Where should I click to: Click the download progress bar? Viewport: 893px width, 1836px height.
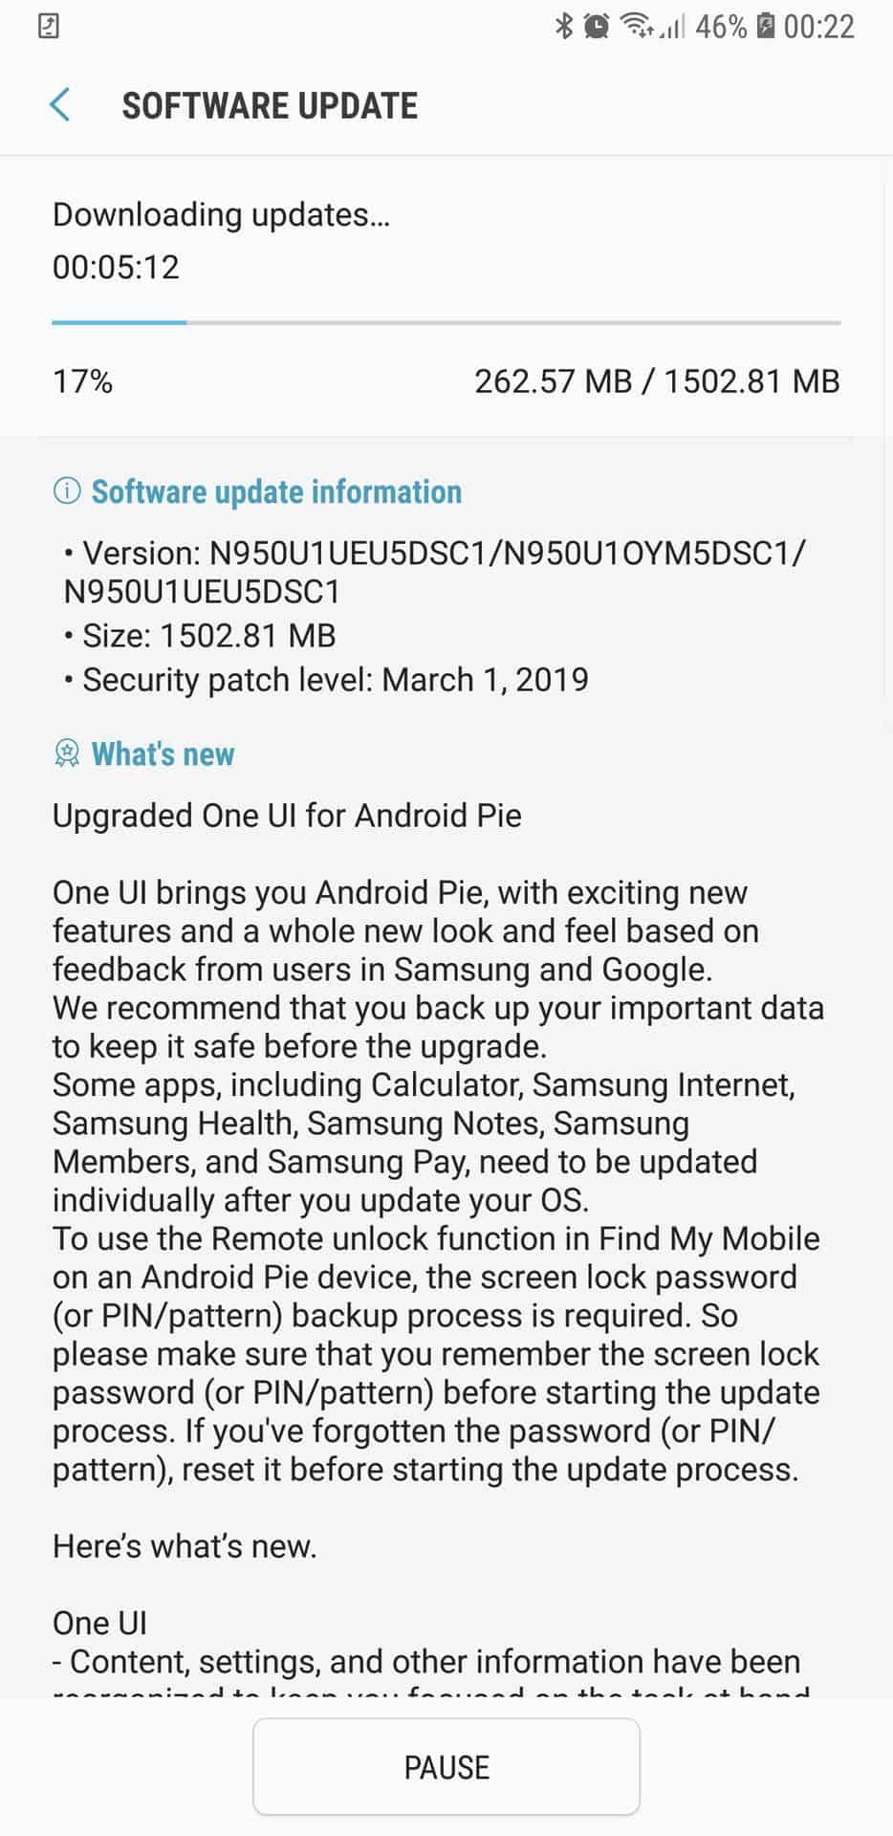click(446, 322)
